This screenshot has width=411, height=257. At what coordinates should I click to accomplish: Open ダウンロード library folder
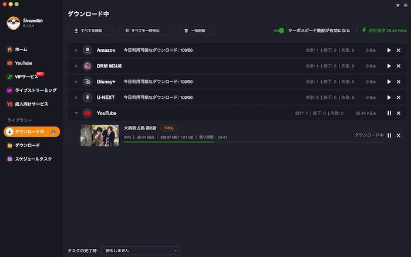coord(23,145)
